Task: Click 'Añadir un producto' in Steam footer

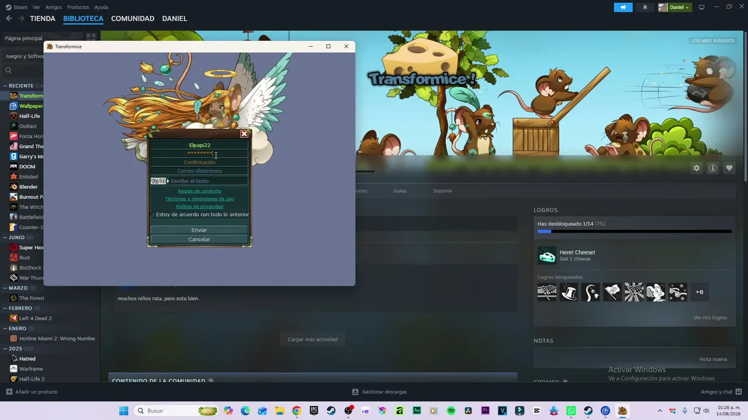Action: (32, 392)
